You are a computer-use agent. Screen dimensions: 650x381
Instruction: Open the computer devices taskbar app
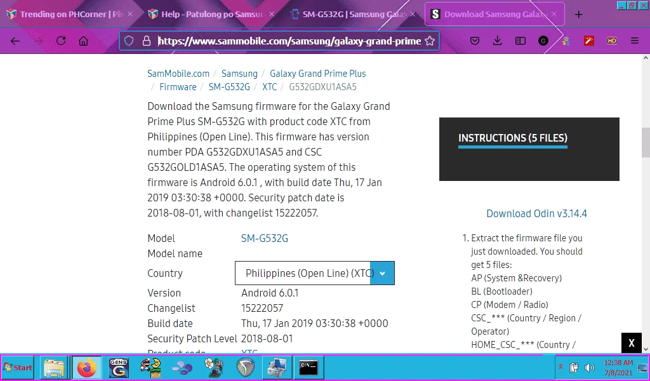tap(277, 367)
